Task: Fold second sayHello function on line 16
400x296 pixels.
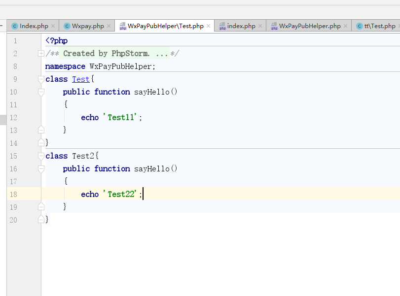Action: (x=41, y=168)
